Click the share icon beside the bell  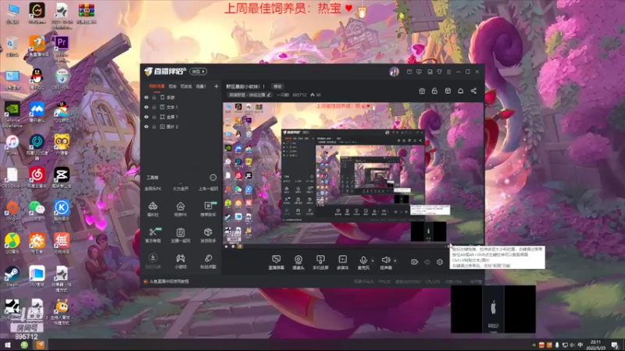point(473,91)
